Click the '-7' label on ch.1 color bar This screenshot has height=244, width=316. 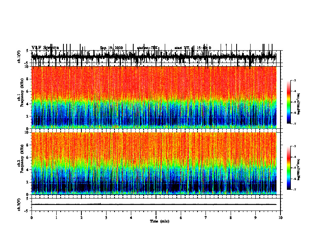[294, 124]
